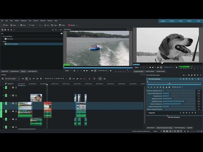Delete the Grayscale effect with red trash icon
Viewport: 203px width, 152px height.
(x=201, y=113)
